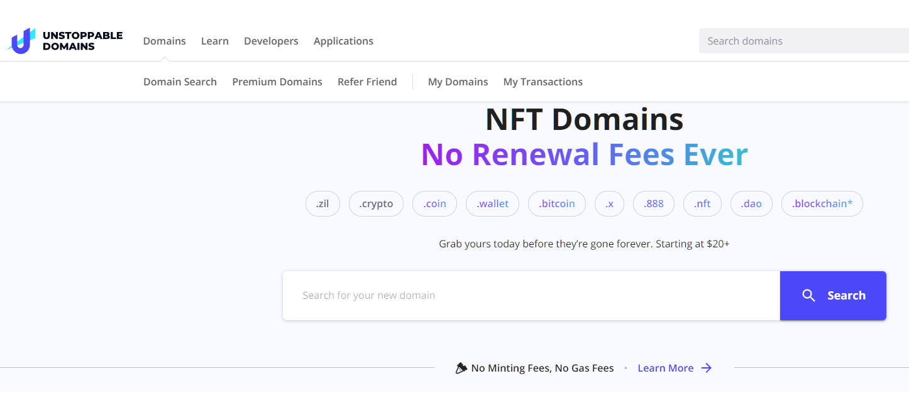Open Refer Friend page

[x=367, y=82]
